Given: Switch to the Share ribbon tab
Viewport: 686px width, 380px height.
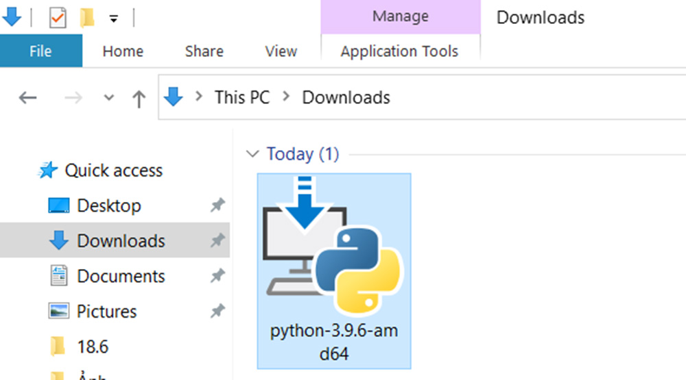Looking at the screenshot, I should coord(204,51).
